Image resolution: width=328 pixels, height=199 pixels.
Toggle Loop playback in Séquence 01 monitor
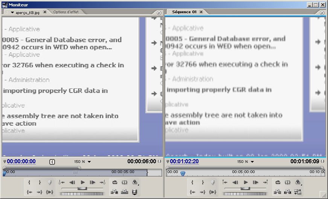point(278,182)
